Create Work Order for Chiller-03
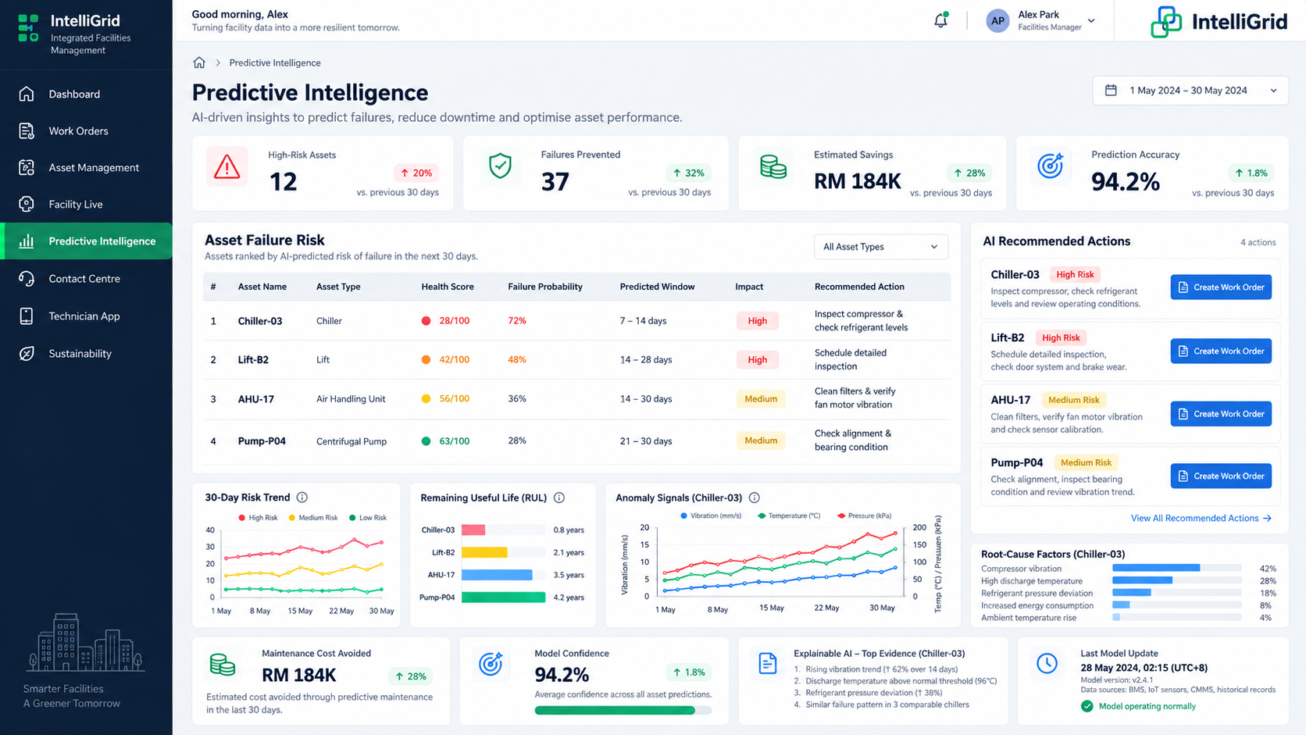1306x735 pixels. pyautogui.click(x=1221, y=287)
